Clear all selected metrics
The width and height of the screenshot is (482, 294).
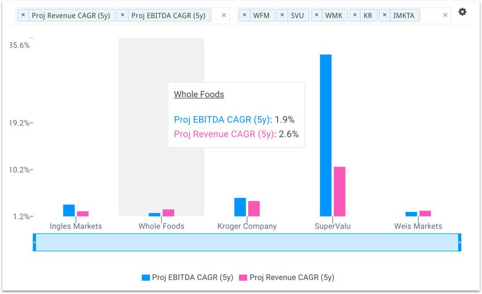pyautogui.click(x=224, y=15)
